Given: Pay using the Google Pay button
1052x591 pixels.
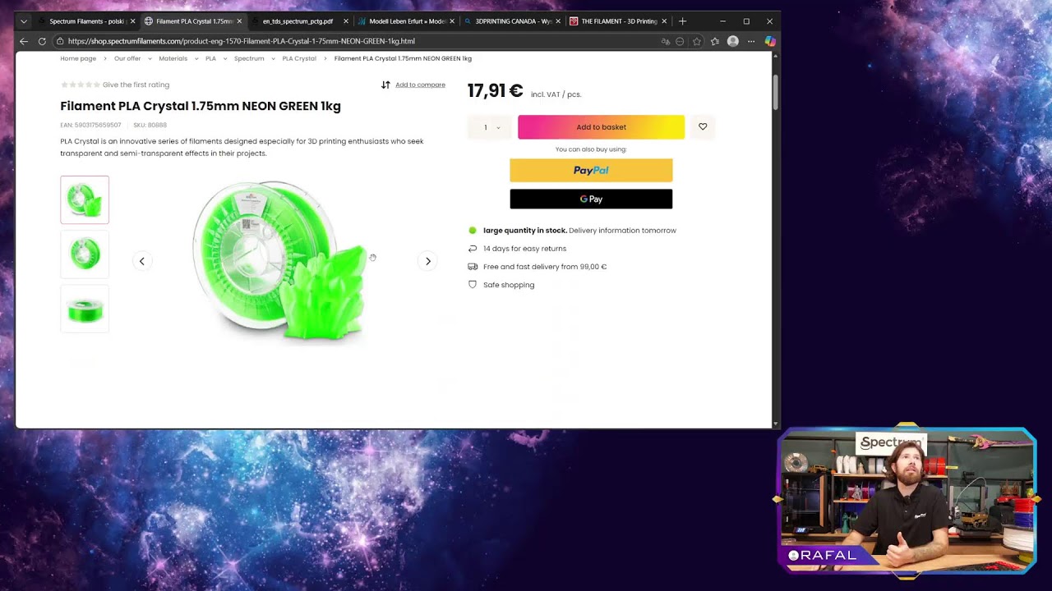Looking at the screenshot, I should tap(591, 199).
